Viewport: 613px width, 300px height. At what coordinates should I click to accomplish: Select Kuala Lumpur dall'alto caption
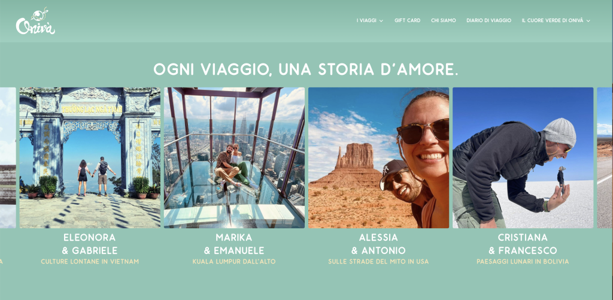tap(234, 262)
